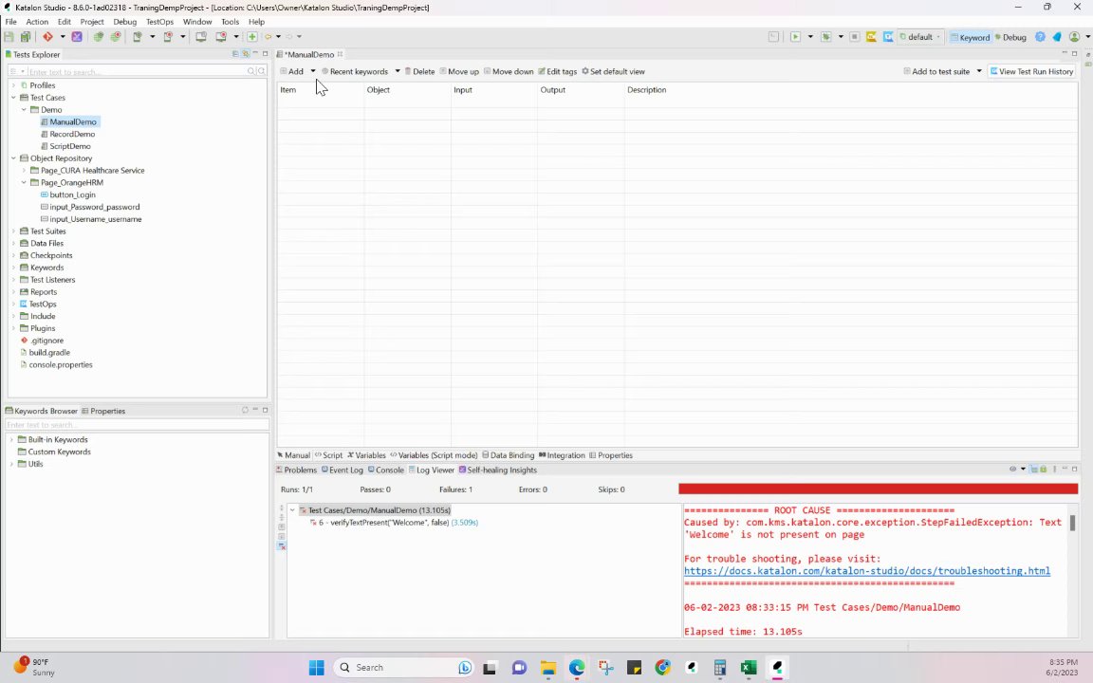Click the Spy Mobile toolbar icon
Screen dimensions: 1093x683
point(138,37)
